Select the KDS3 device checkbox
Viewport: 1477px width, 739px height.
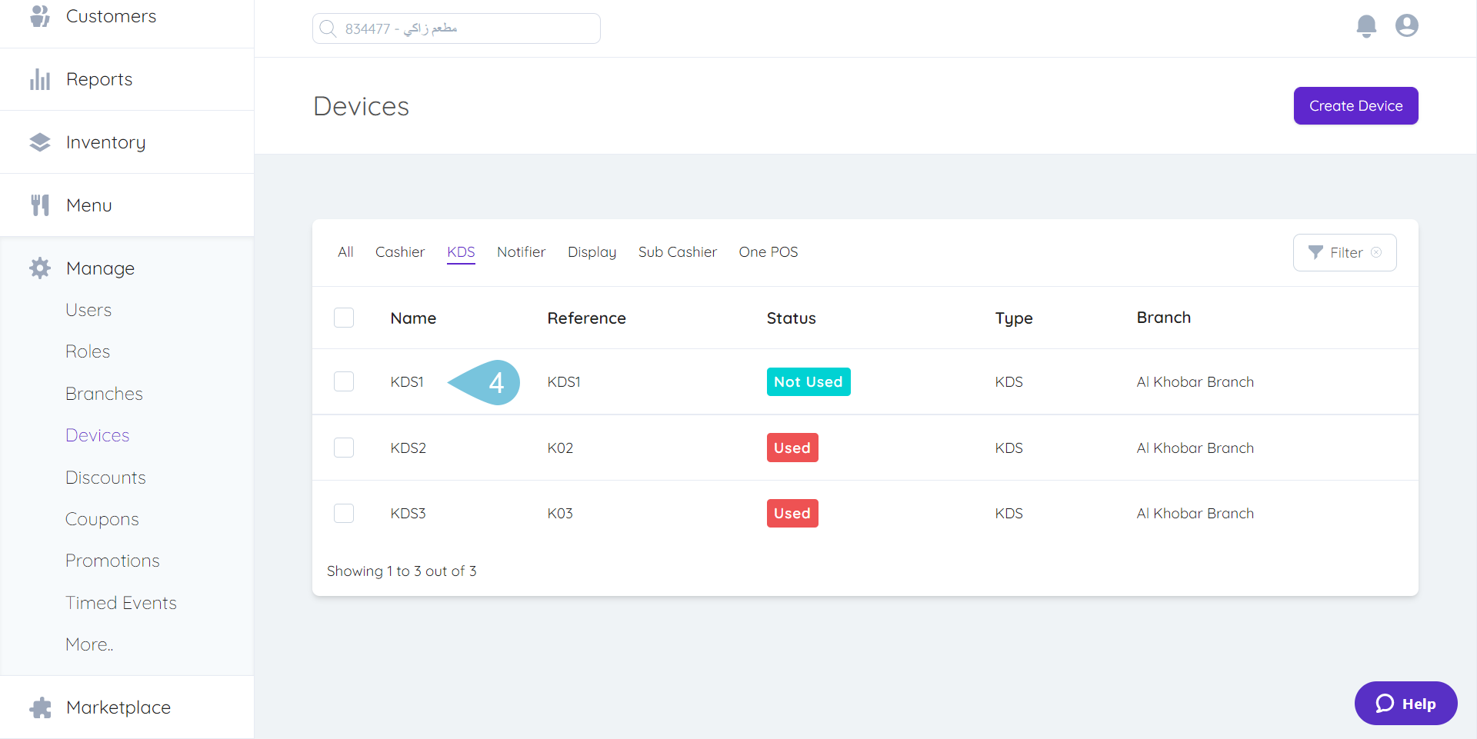pyautogui.click(x=344, y=513)
